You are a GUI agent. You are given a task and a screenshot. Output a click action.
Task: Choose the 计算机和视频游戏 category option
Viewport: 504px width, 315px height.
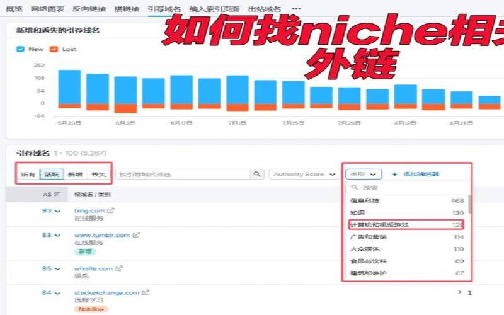click(406, 225)
